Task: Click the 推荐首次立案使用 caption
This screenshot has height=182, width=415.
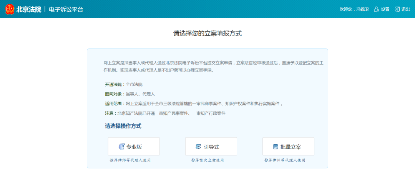Action: (x=207, y=160)
